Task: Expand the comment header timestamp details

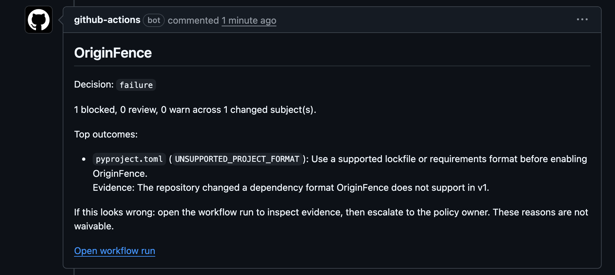Action: coord(249,20)
